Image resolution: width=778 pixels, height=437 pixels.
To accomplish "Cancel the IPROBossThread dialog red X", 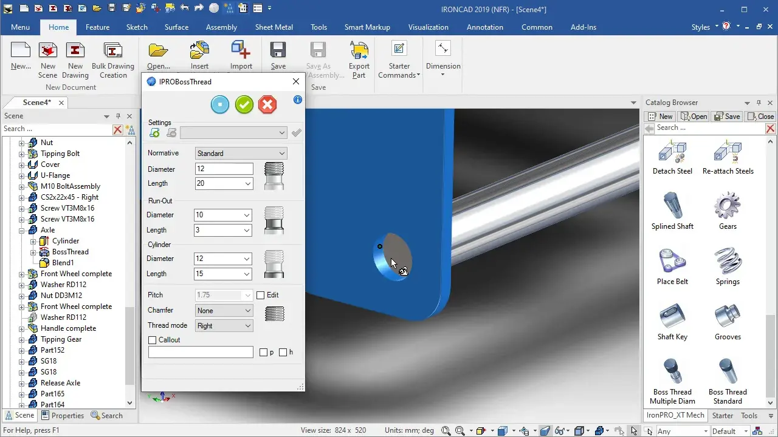I will 267,105.
